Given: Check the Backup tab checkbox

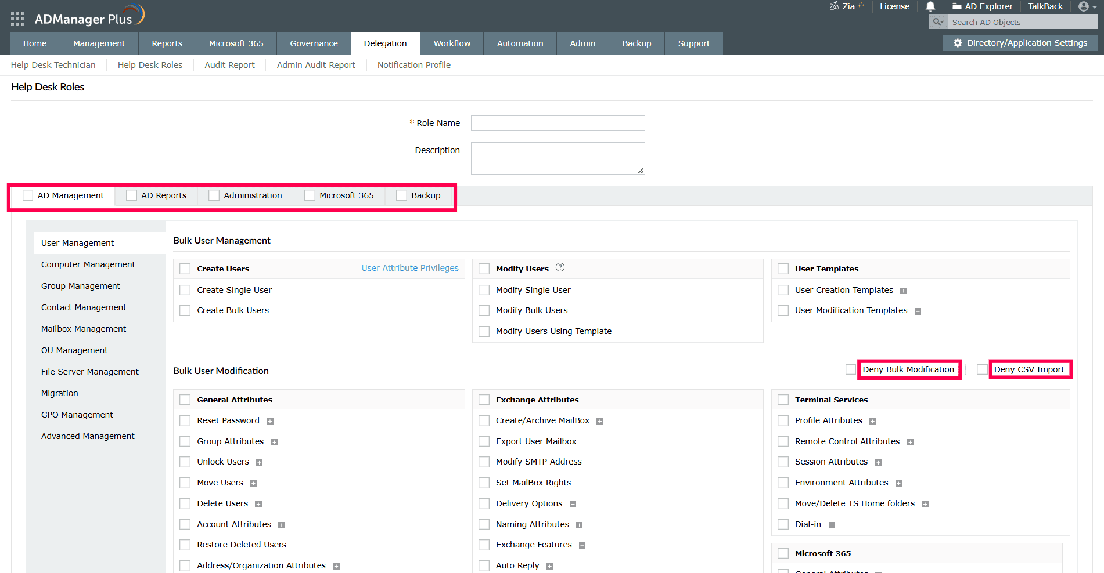Looking at the screenshot, I should pyautogui.click(x=401, y=195).
